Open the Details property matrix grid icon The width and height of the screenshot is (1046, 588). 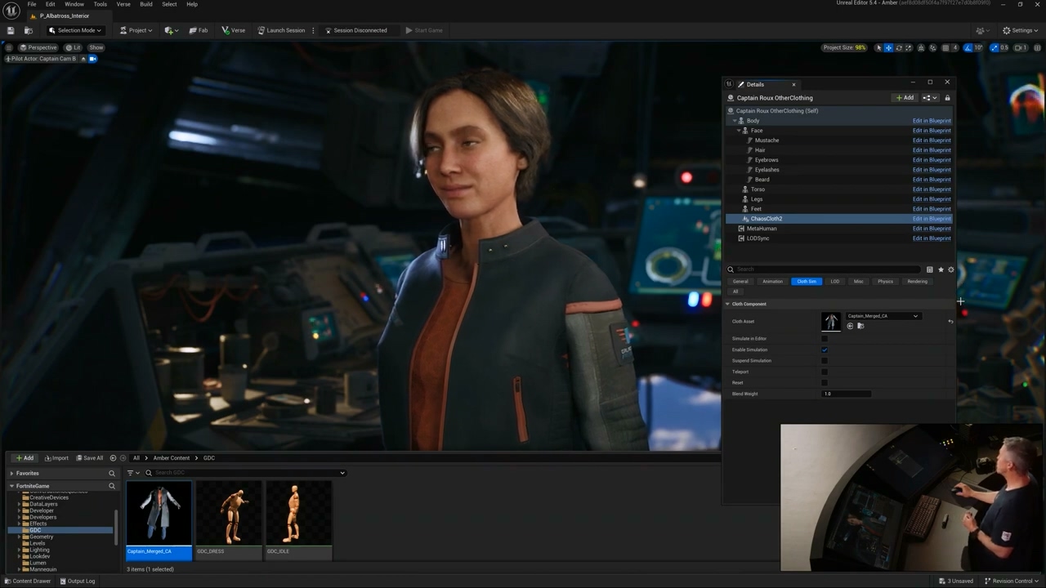(929, 269)
